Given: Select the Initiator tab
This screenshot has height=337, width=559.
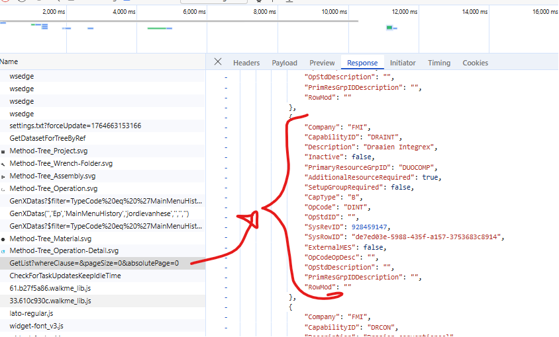Looking at the screenshot, I should [403, 63].
